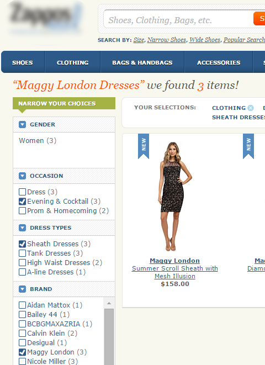Check the Calvin Klein brand
The height and width of the screenshot is (365, 265).
coord(22,334)
